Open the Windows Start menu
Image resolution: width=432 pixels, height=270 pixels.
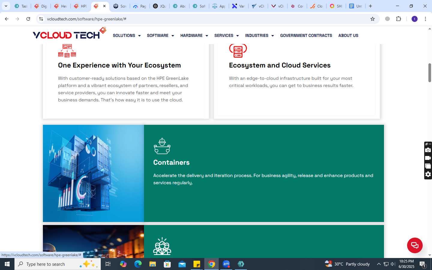(x=7, y=264)
